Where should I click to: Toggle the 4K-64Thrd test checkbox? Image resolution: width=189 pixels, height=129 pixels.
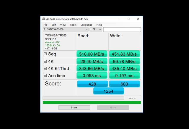[45, 68]
